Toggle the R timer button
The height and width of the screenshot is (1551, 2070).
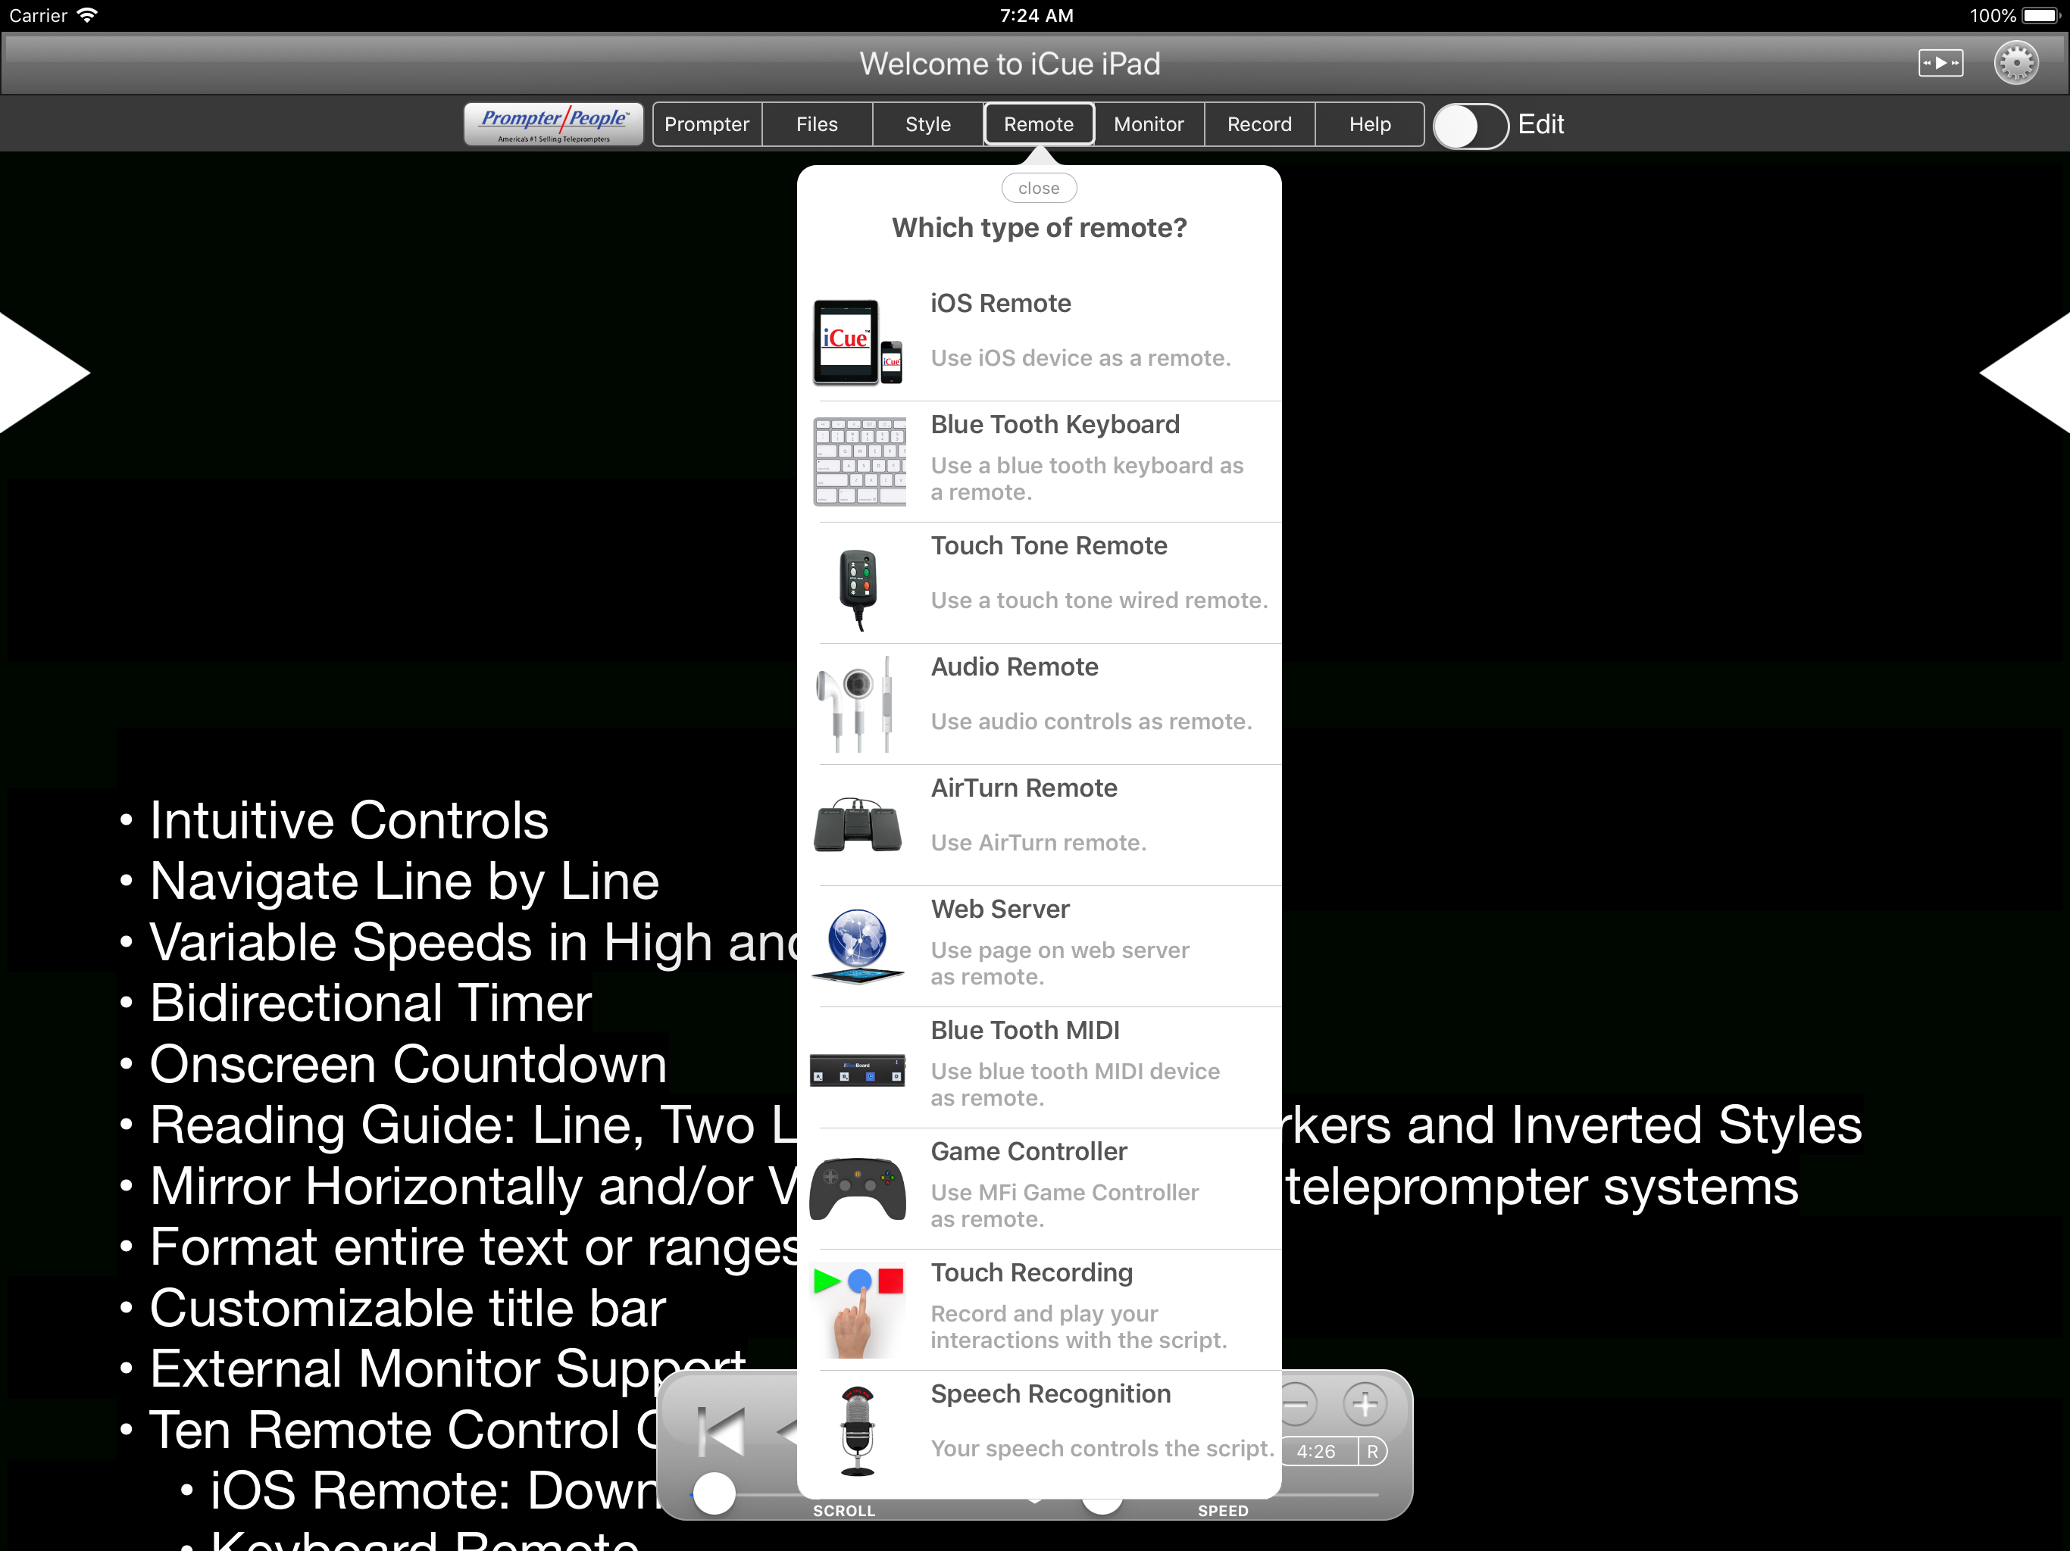click(1372, 1451)
